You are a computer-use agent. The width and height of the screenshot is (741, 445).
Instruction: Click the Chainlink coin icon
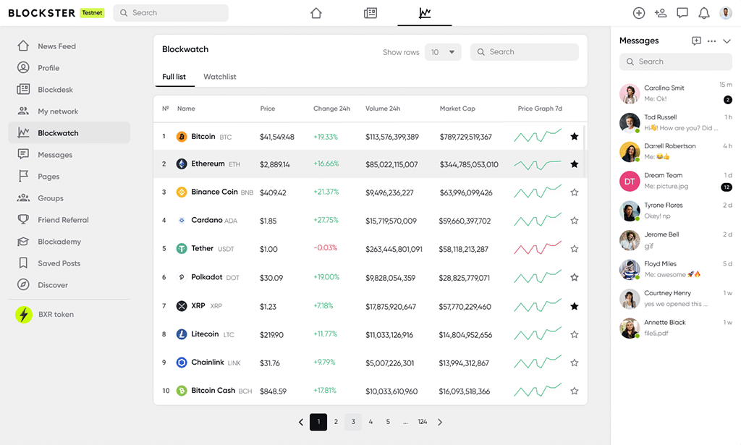182,363
